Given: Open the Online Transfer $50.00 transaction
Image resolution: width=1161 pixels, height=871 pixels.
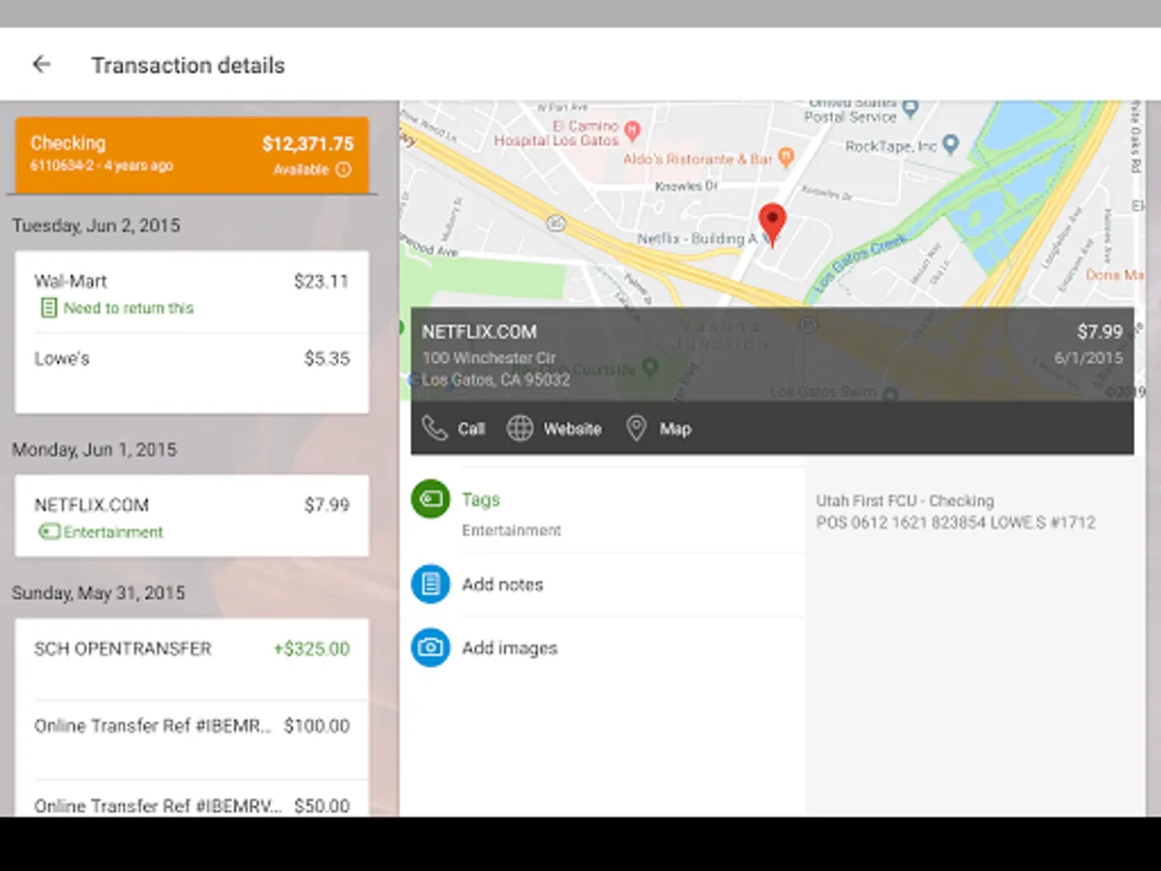Looking at the screenshot, I should [x=192, y=800].
